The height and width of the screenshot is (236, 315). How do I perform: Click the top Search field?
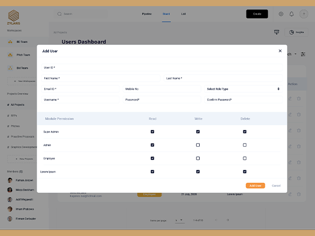tap(81, 14)
